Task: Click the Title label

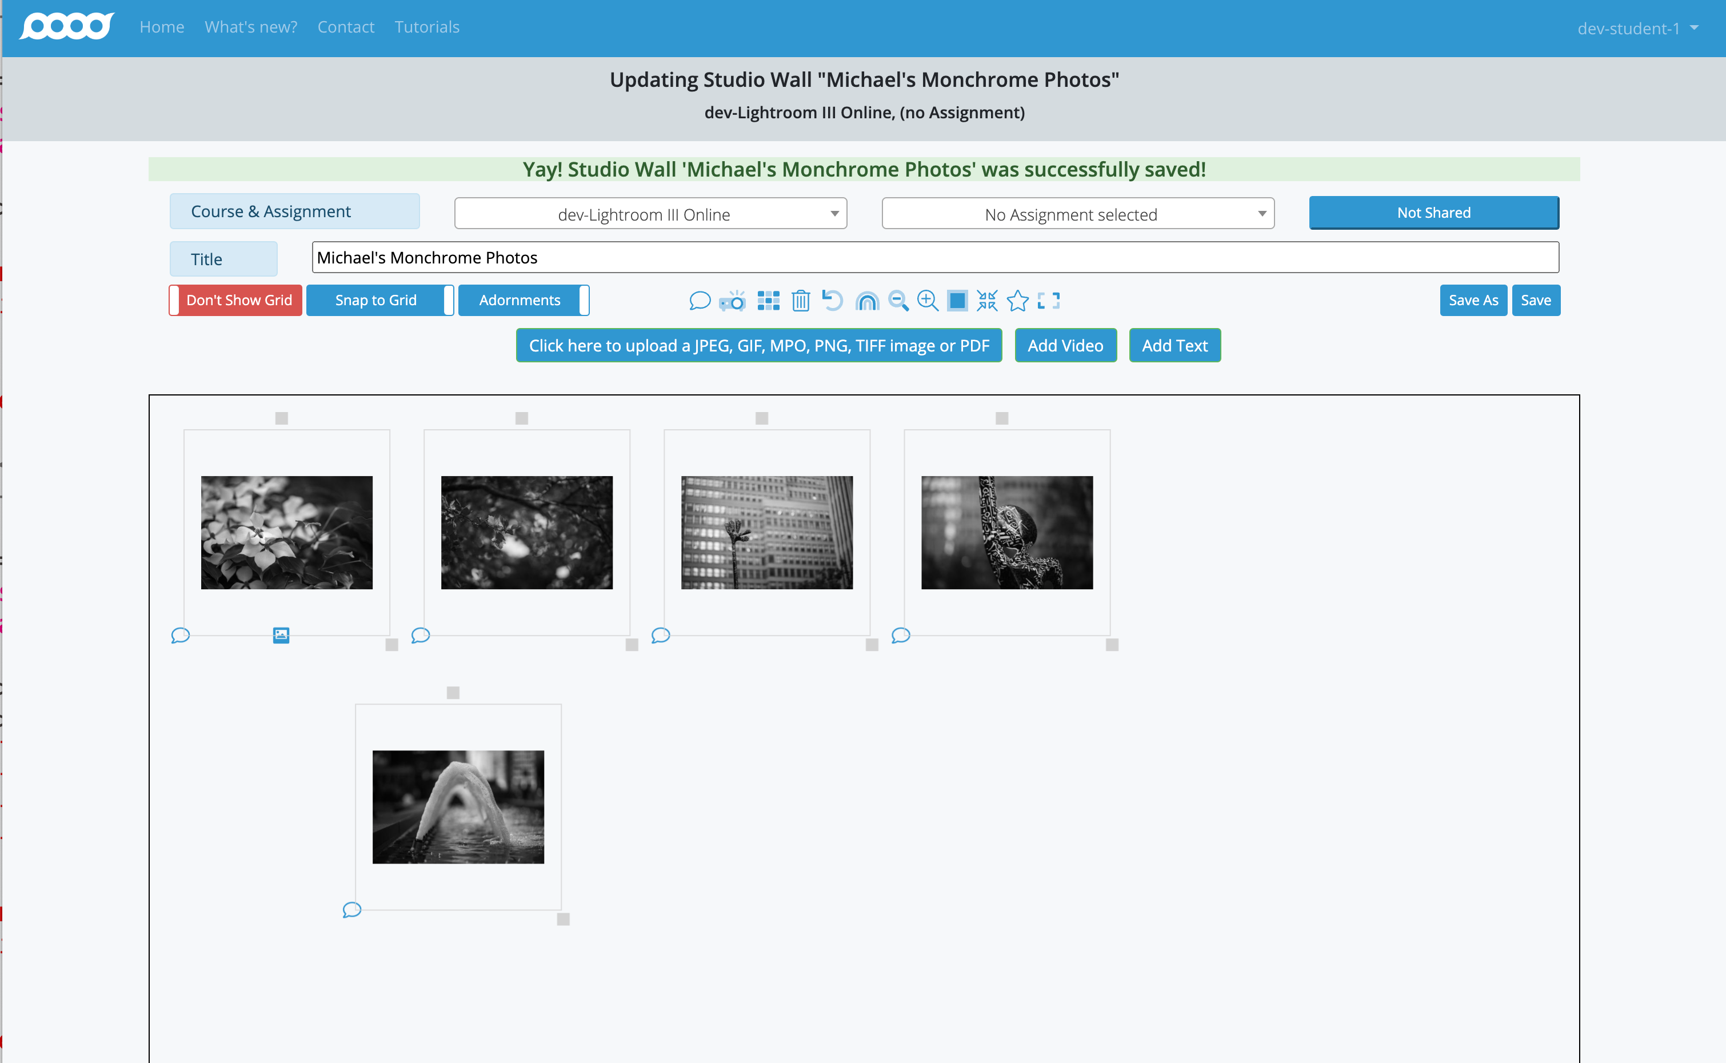Action: 223,259
